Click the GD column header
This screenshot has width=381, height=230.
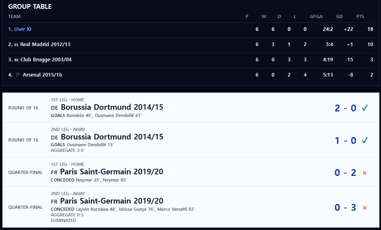tap(339, 16)
